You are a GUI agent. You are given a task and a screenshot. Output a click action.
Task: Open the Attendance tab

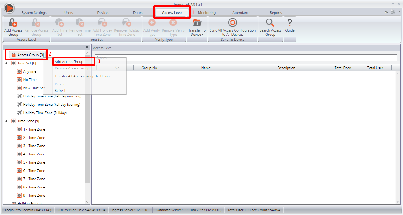[241, 13]
